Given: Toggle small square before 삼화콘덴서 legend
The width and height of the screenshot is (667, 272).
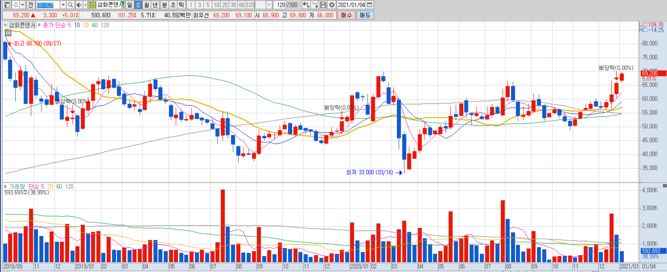Looking at the screenshot, I should point(5,25).
